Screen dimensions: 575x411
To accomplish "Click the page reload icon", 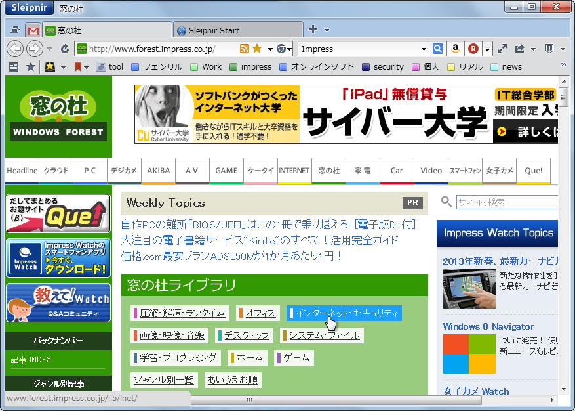I will click(x=64, y=49).
